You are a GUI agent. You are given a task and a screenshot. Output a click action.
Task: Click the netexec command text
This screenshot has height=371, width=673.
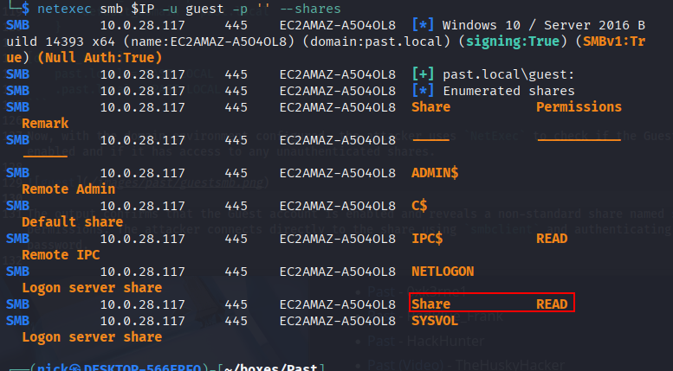click(189, 9)
